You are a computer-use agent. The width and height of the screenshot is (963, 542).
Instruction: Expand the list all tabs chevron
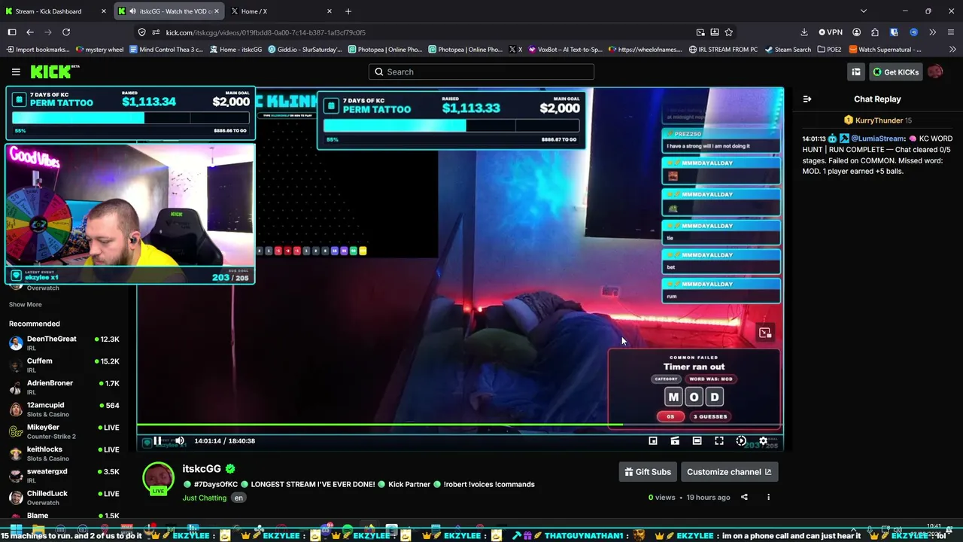[x=863, y=11]
